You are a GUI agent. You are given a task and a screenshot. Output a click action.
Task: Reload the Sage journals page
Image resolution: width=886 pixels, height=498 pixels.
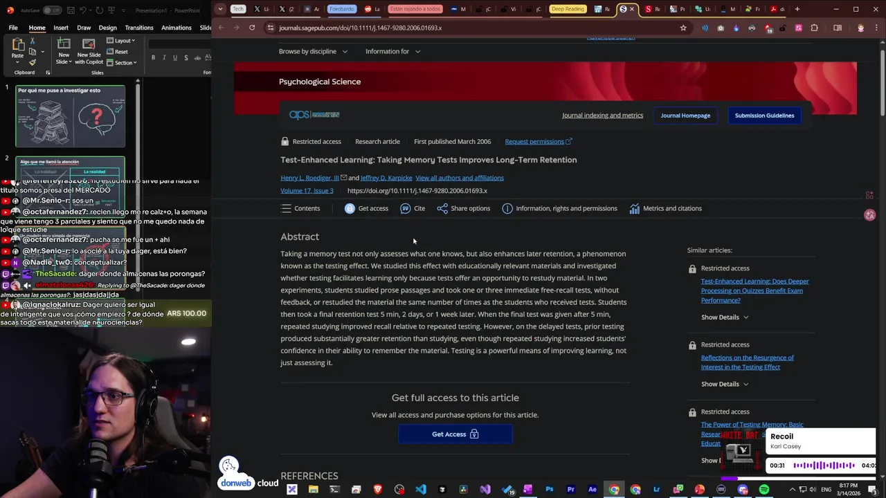coord(252,28)
